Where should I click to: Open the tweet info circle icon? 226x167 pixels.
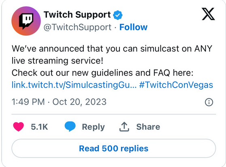(x=209, y=102)
